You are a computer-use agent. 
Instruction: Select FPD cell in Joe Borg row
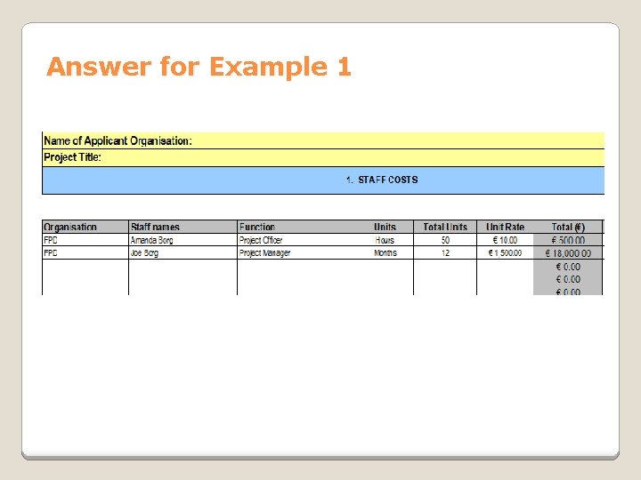[85, 252]
